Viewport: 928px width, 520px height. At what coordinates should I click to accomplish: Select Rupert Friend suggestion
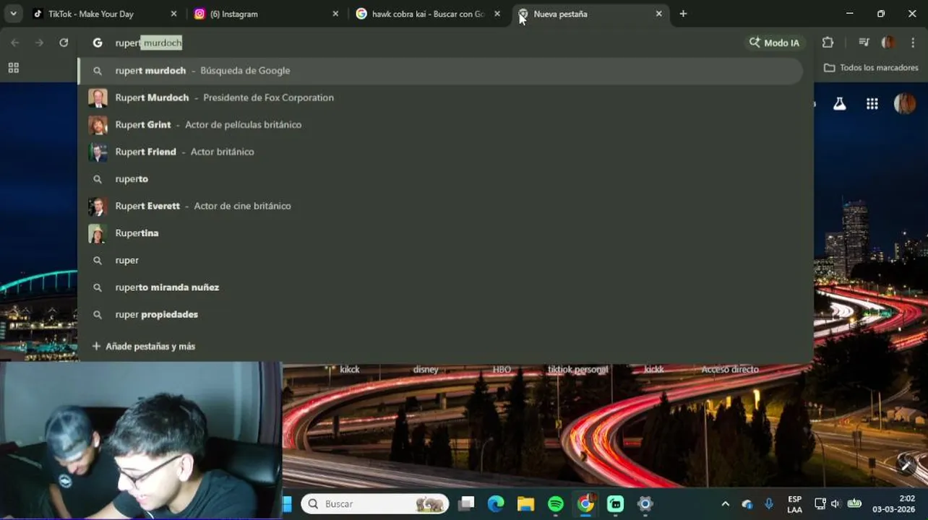tap(441, 152)
